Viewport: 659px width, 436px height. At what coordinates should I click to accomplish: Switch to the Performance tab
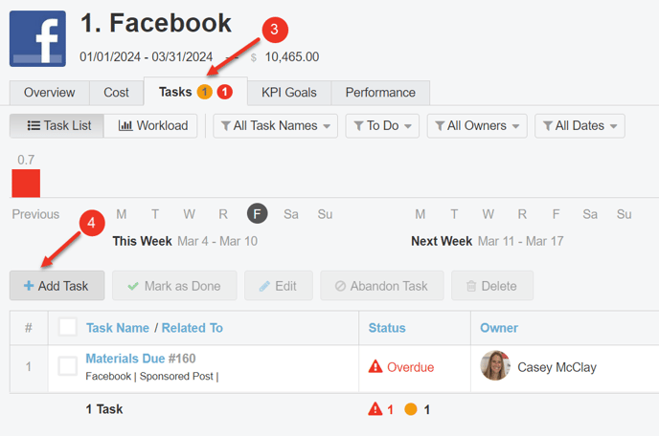[x=380, y=93]
